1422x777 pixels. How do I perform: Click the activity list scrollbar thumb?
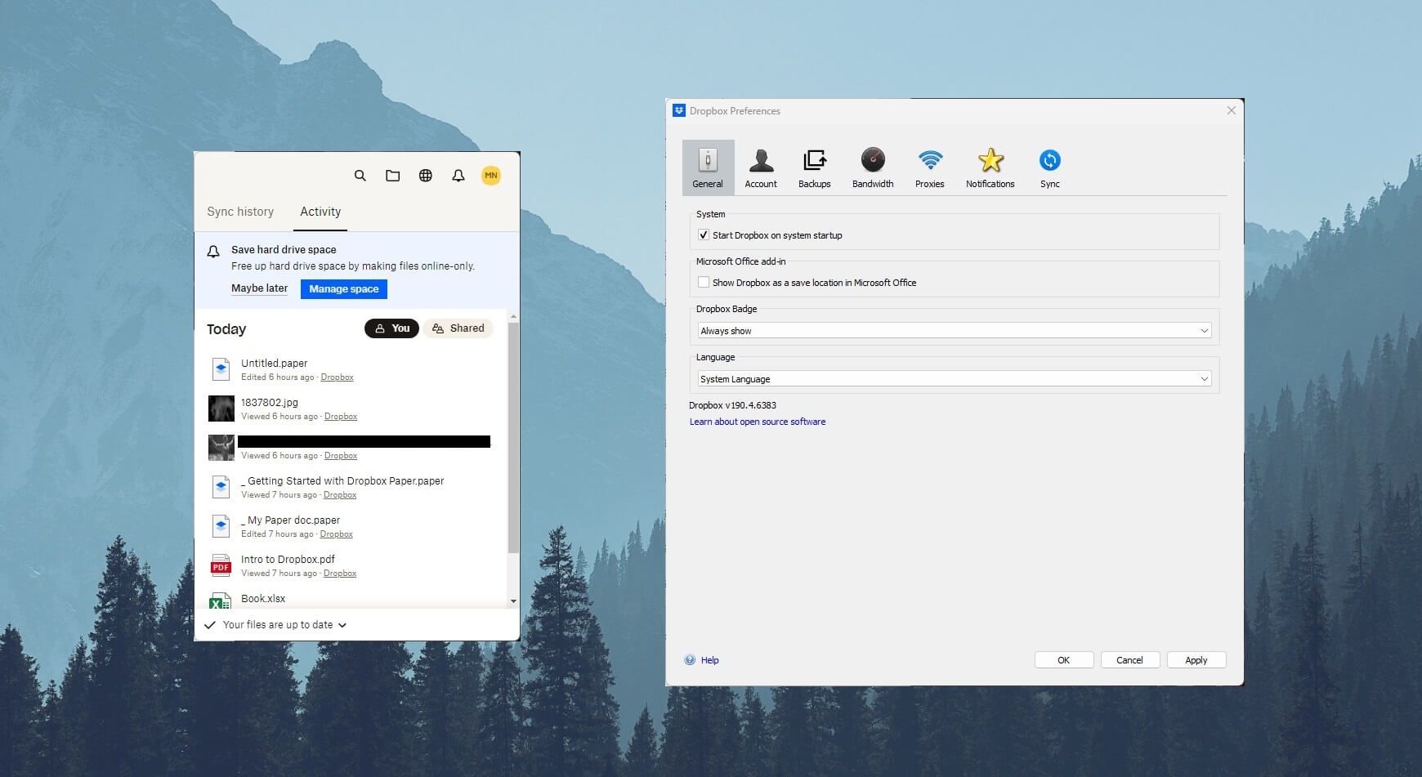point(513,437)
